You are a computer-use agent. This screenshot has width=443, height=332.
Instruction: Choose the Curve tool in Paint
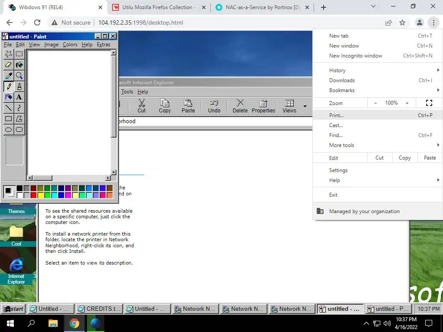[19, 108]
